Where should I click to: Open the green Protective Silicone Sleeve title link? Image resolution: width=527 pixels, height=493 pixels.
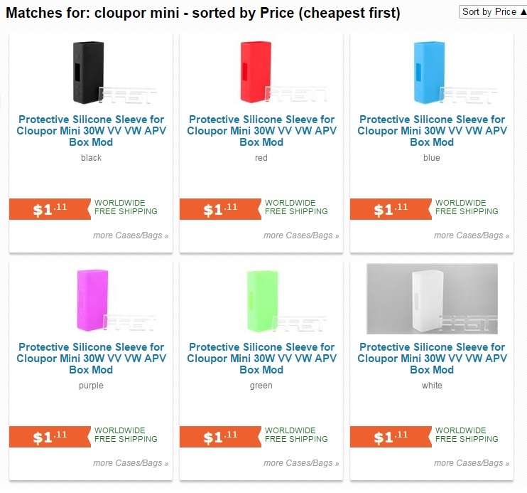(x=261, y=359)
